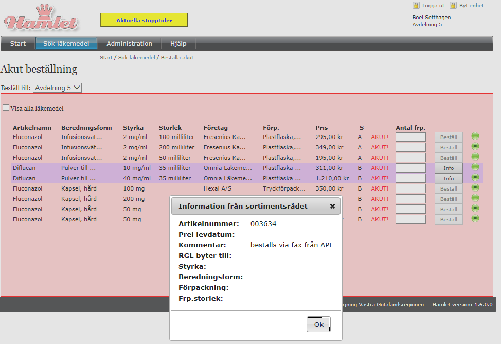The width and height of the screenshot is (501, 344).
Task: Select the Sök läkemedel menu tab
Action: 66,44
